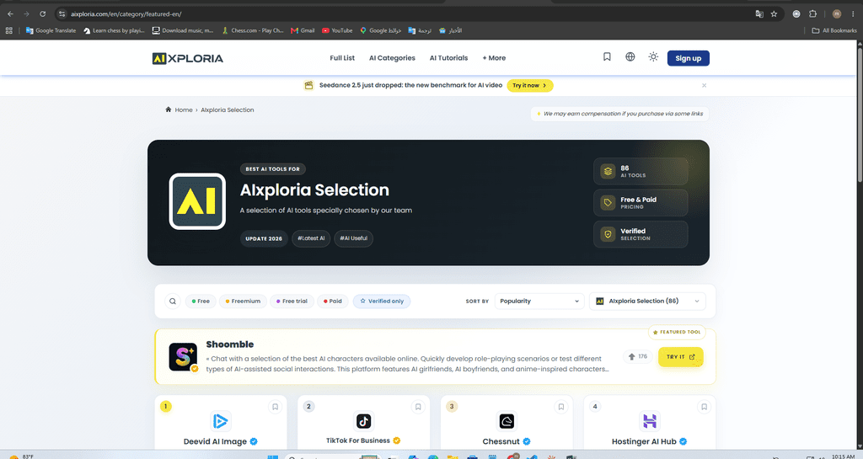Click the FEATURED TOOL badge
The image size is (863, 459).
677,332
